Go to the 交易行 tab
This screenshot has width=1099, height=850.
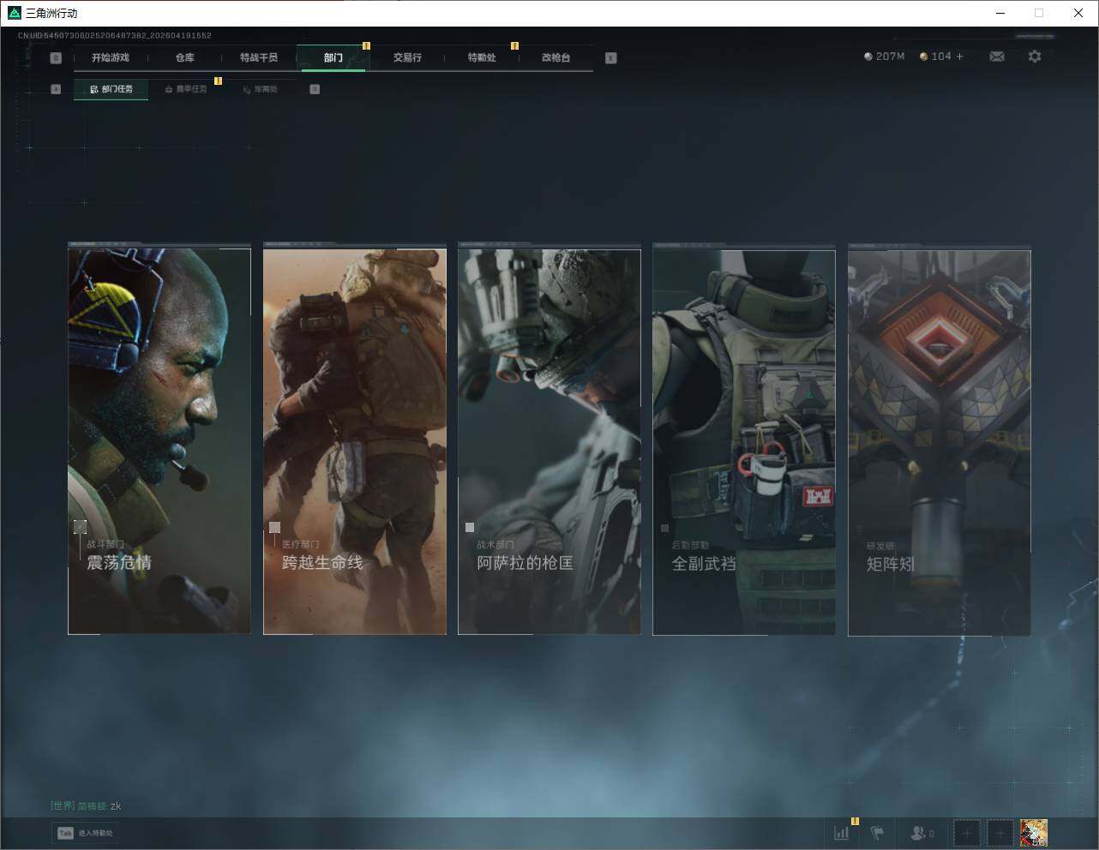[x=407, y=57]
